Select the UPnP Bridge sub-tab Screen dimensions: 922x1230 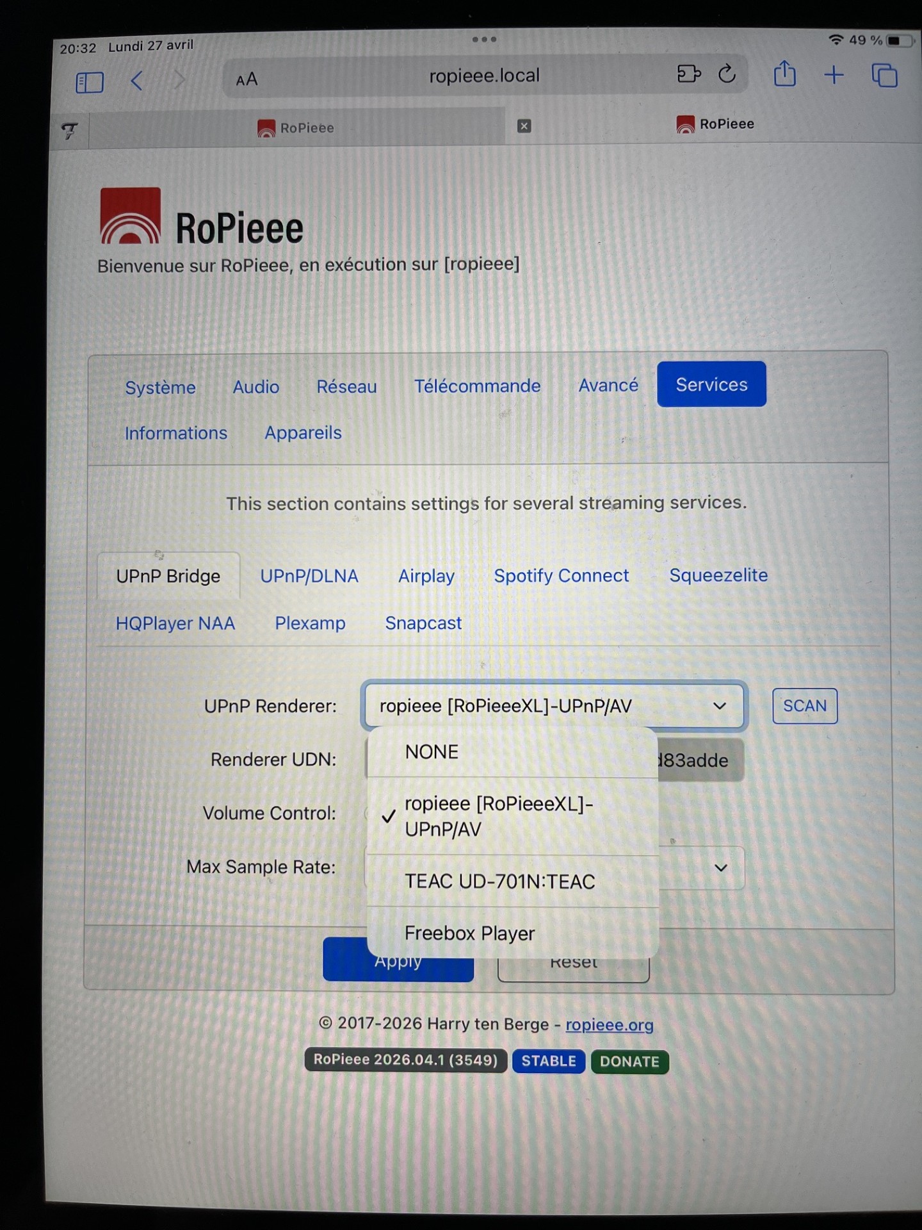(168, 576)
